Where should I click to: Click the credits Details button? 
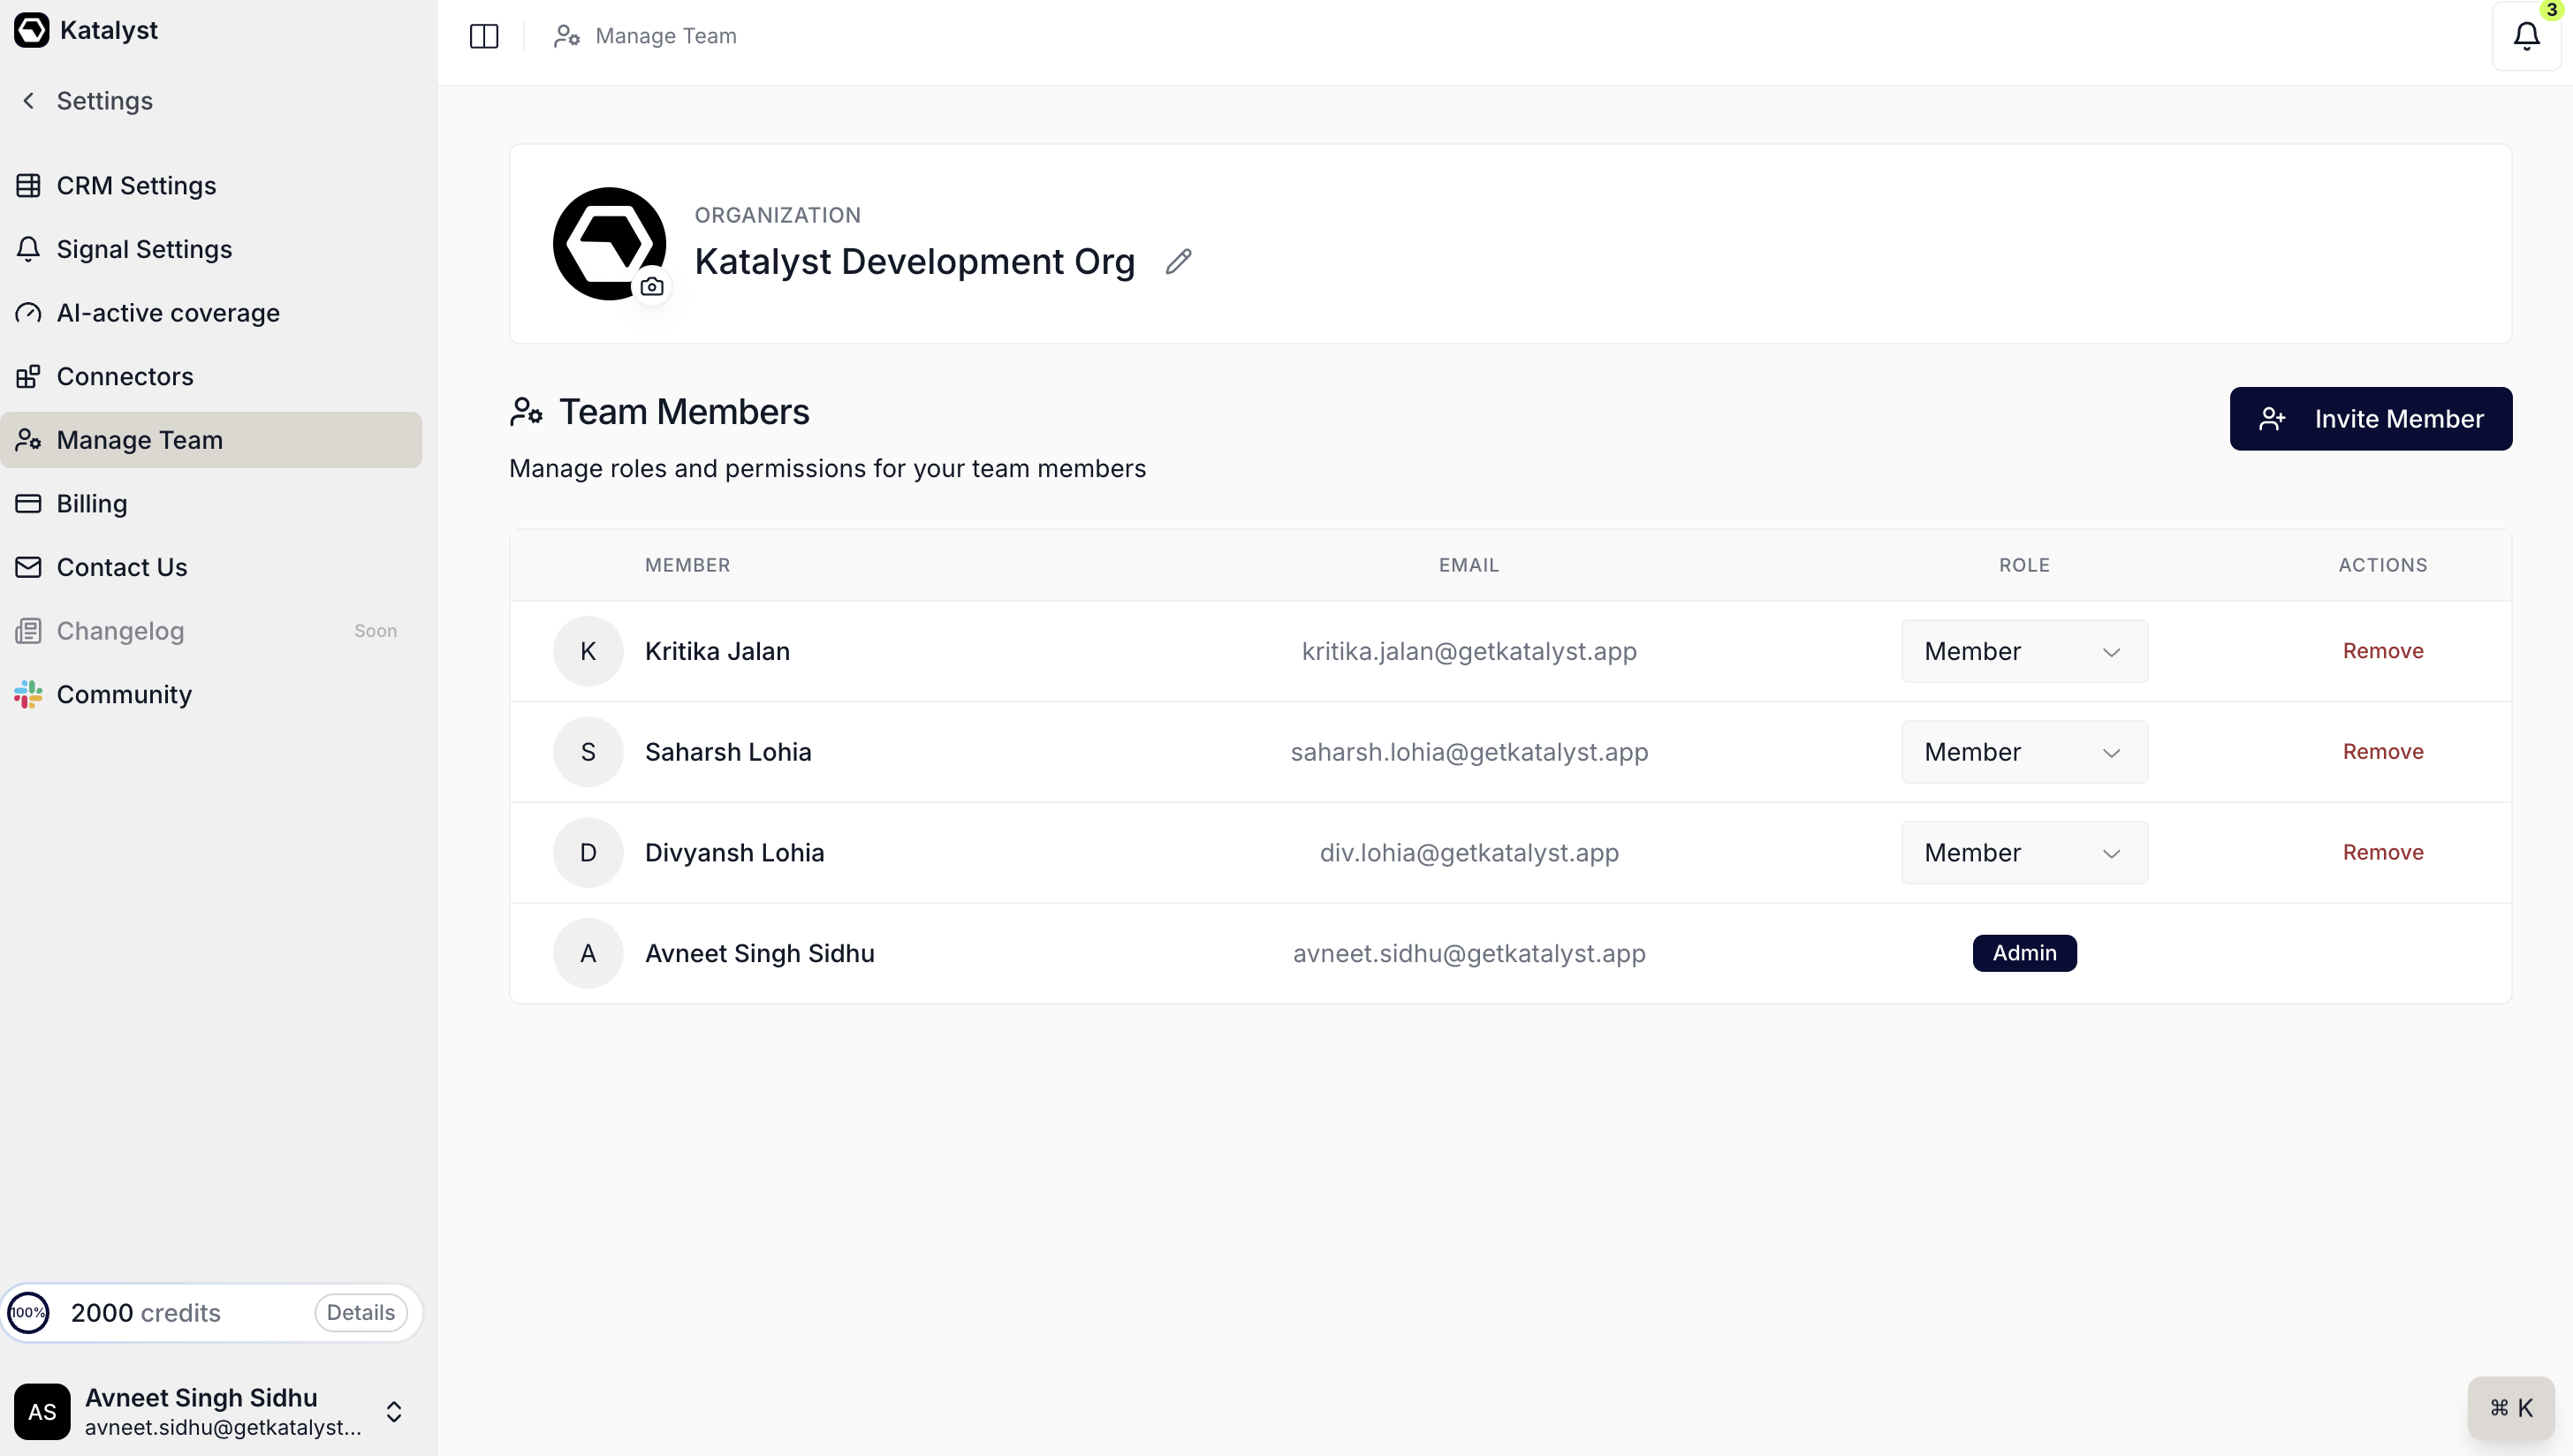[361, 1313]
